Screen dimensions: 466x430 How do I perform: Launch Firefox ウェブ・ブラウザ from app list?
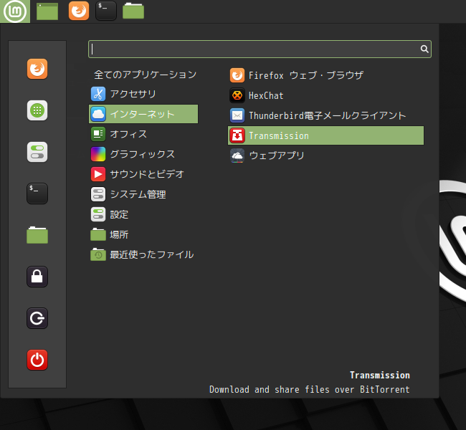[x=325, y=75]
